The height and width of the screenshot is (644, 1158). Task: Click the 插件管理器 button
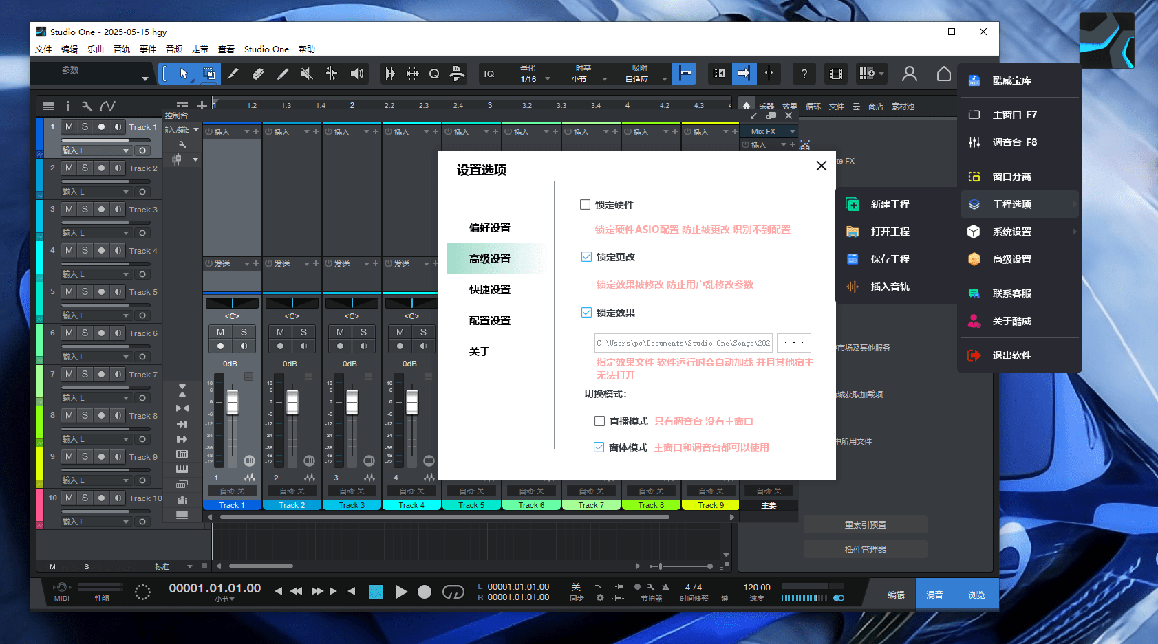866,549
